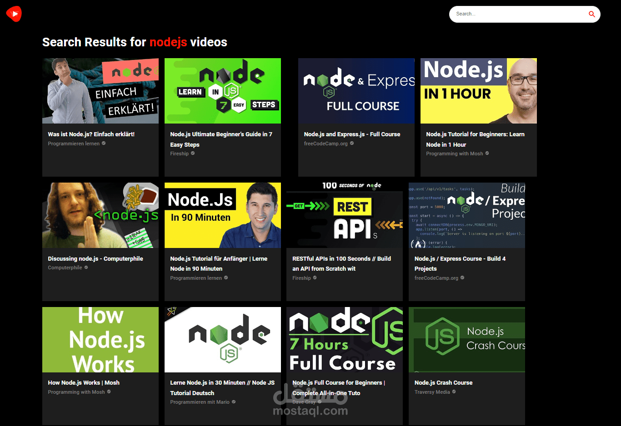Click verified badge beside Computerphile
The height and width of the screenshot is (426, 621).
pos(86,267)
